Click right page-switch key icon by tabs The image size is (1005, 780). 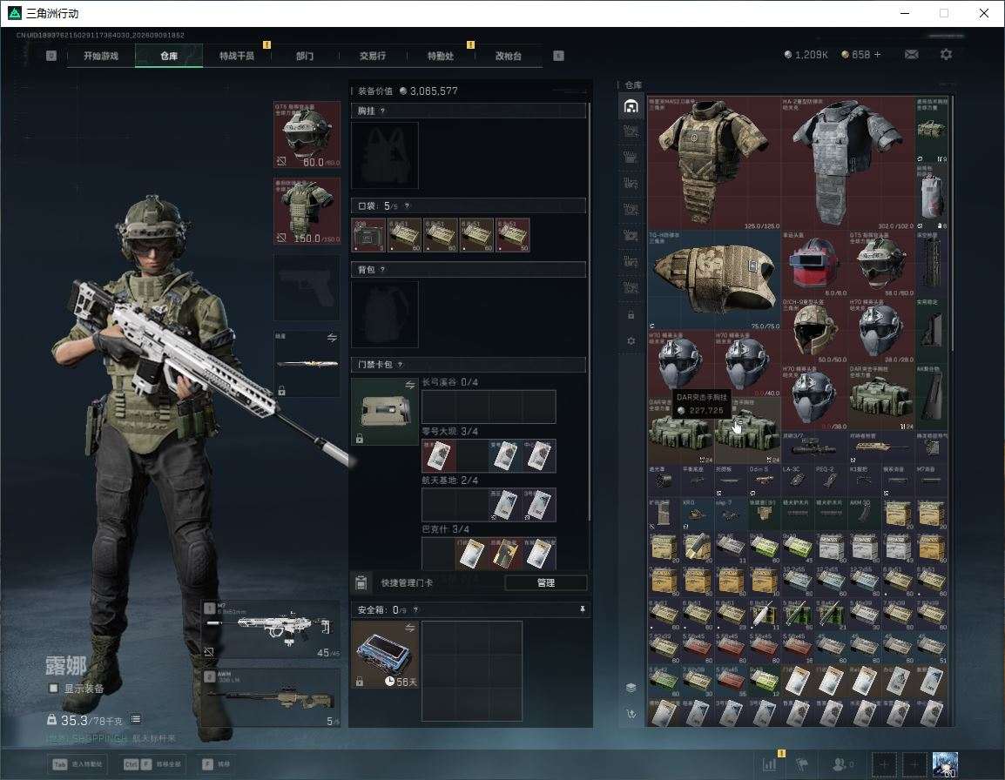coord(558,56)
